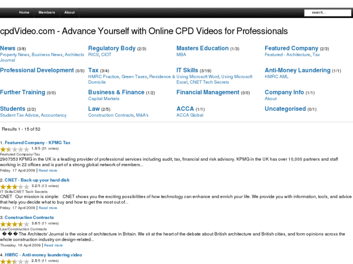Open the Capital Markets subcategory link
Screen dimensions: 353x264
(103, 99)
